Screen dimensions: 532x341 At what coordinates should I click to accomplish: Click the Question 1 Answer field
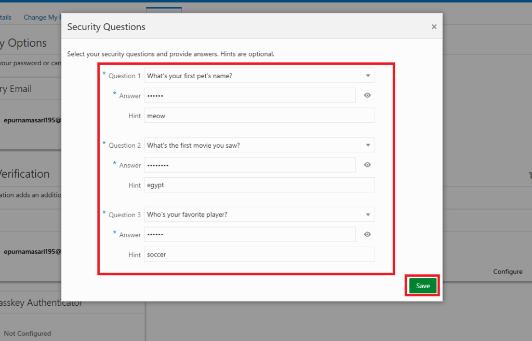pos(250,95)
